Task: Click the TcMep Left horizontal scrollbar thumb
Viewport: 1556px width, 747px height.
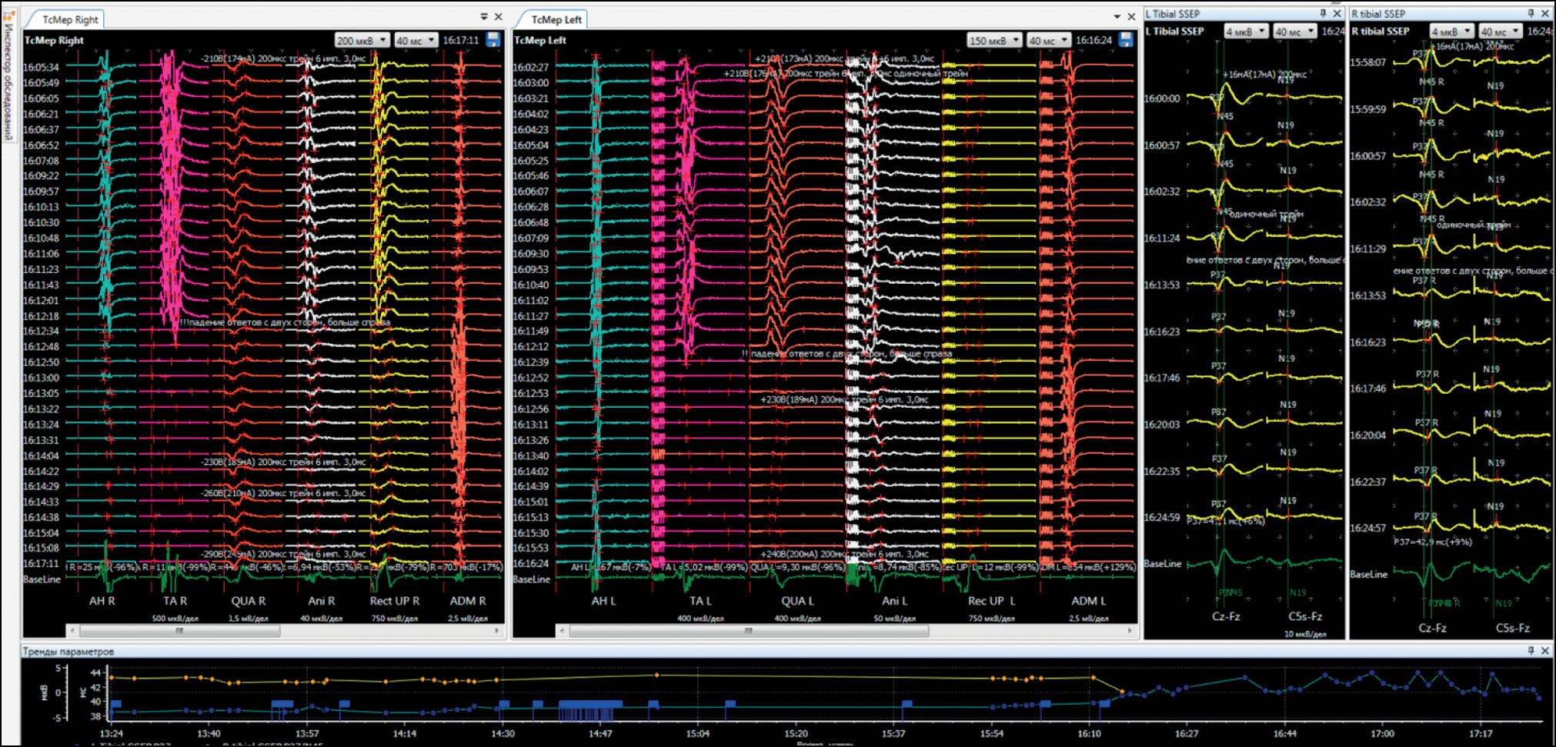Action: click(x=748, y=631)
